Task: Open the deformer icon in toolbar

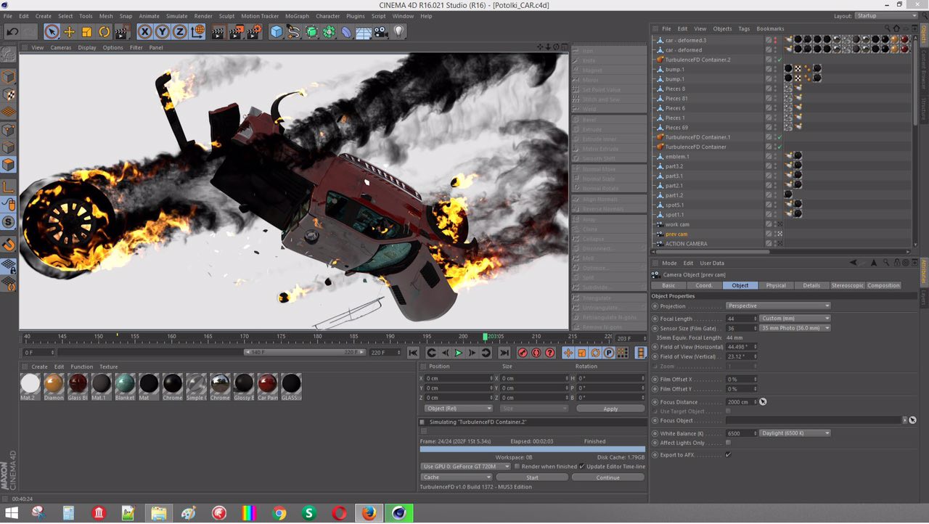Action: pos(346,31)
